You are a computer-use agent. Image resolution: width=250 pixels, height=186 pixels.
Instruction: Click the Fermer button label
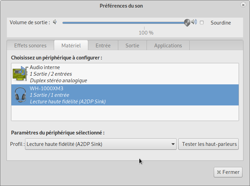pyautogui.click(x=231, y=172)
